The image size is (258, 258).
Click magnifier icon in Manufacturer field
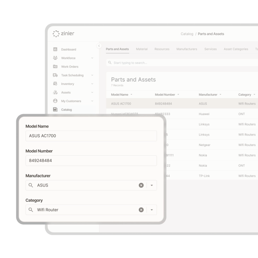tap(31, 185)
